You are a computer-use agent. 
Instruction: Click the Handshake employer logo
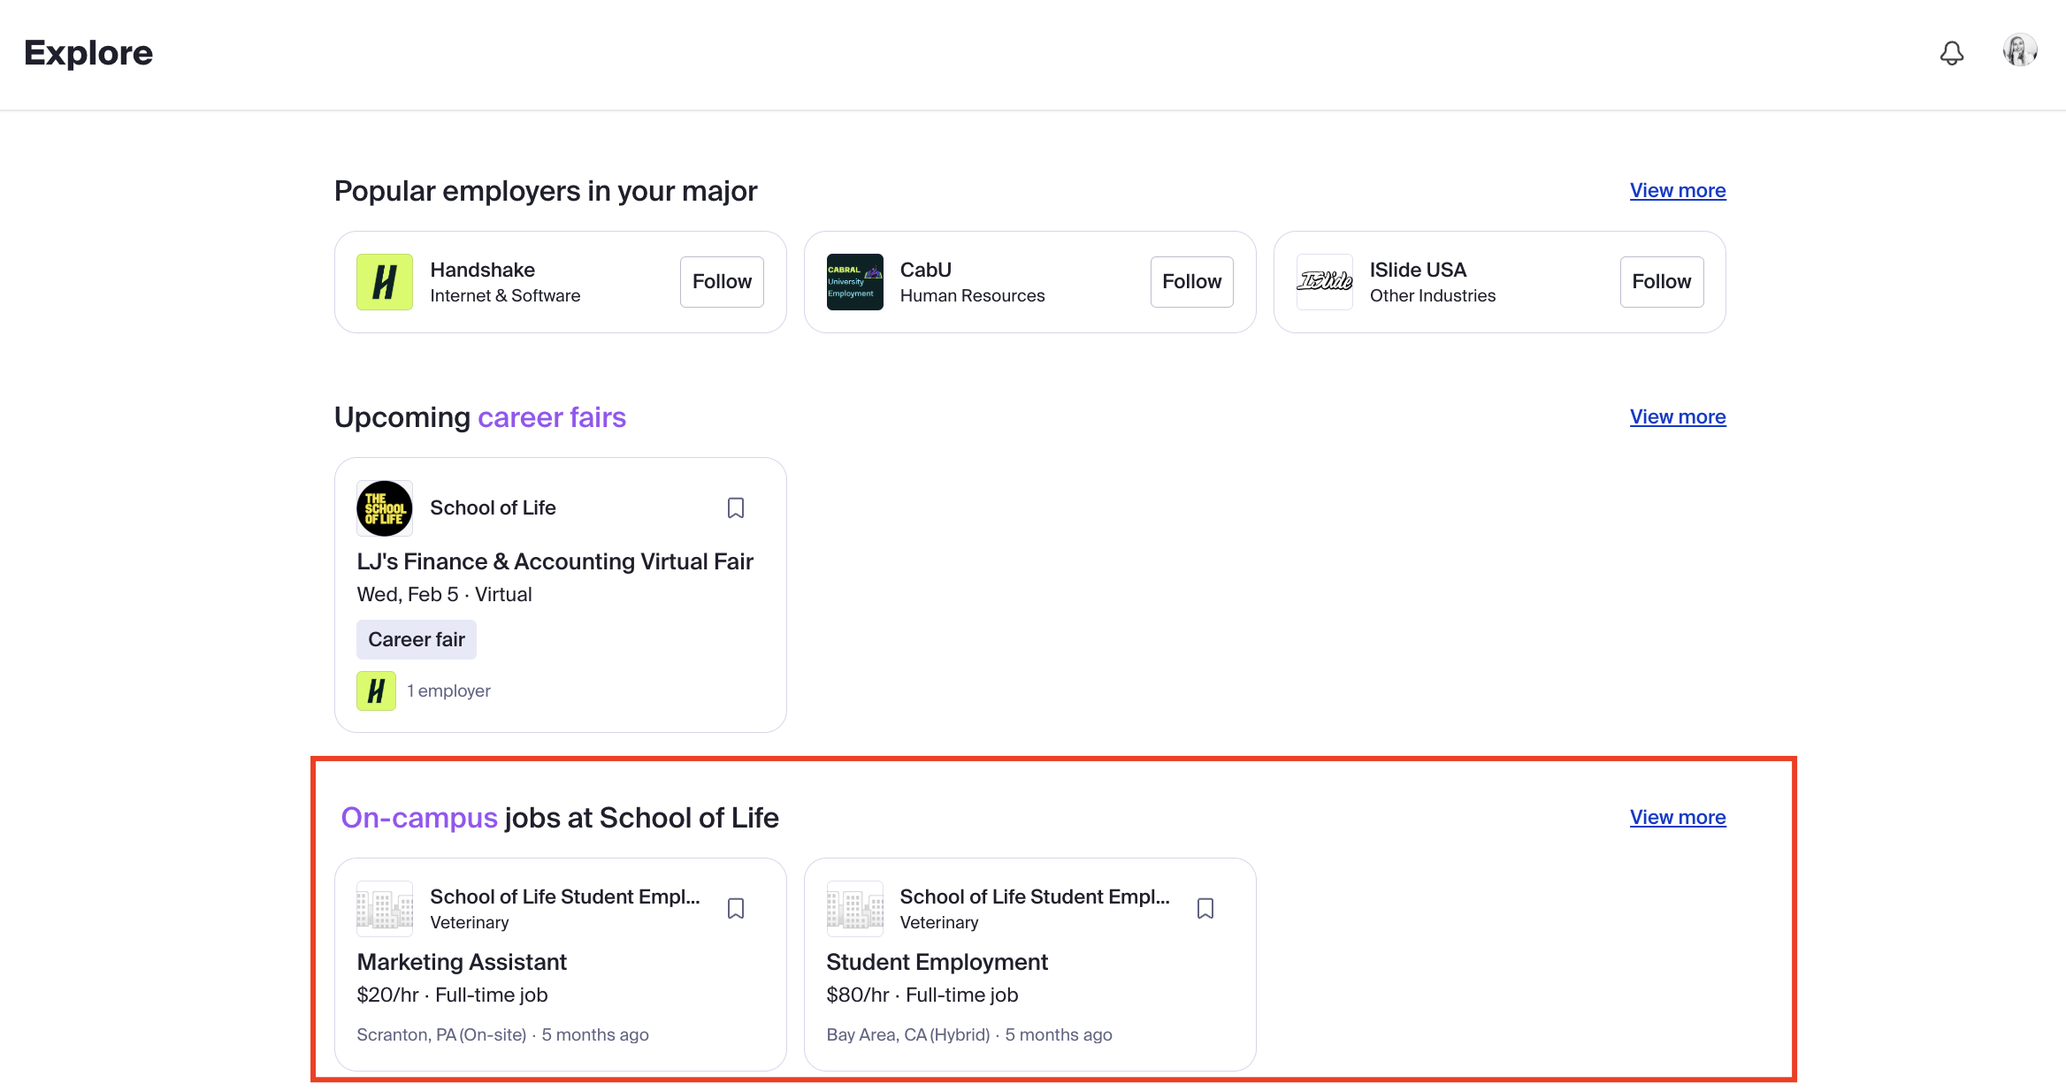point(384,282)
